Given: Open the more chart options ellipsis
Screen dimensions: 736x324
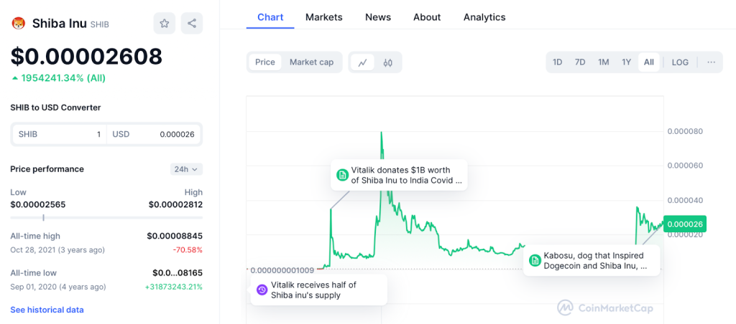Looking at the screenshot, I should point(711,62).
